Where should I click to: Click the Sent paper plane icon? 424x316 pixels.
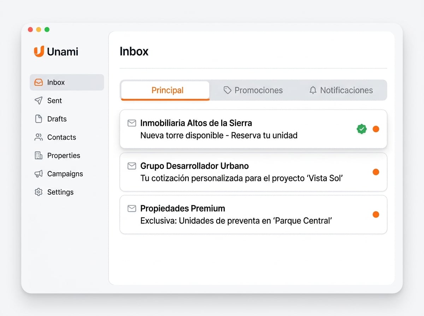click(x=38, y=101)
